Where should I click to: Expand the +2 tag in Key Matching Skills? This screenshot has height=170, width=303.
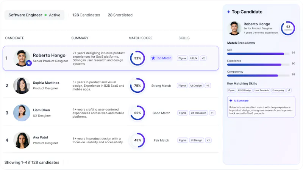point(289,90)
